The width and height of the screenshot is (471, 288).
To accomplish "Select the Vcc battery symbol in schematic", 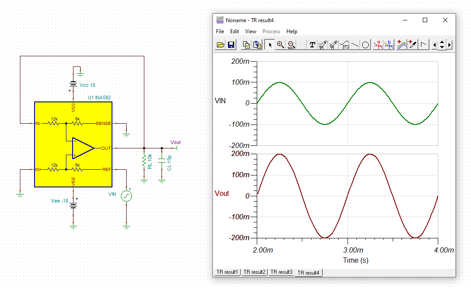I will pyautogui.click(x=73, y=84).
